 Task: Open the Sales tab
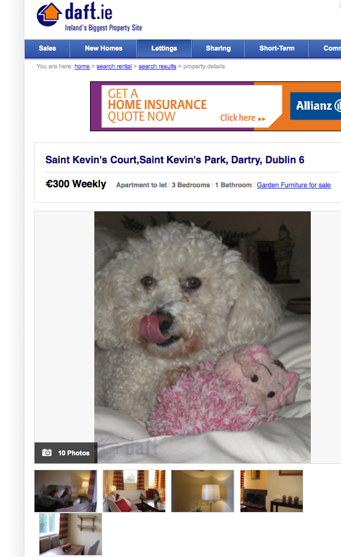(47, 48)
